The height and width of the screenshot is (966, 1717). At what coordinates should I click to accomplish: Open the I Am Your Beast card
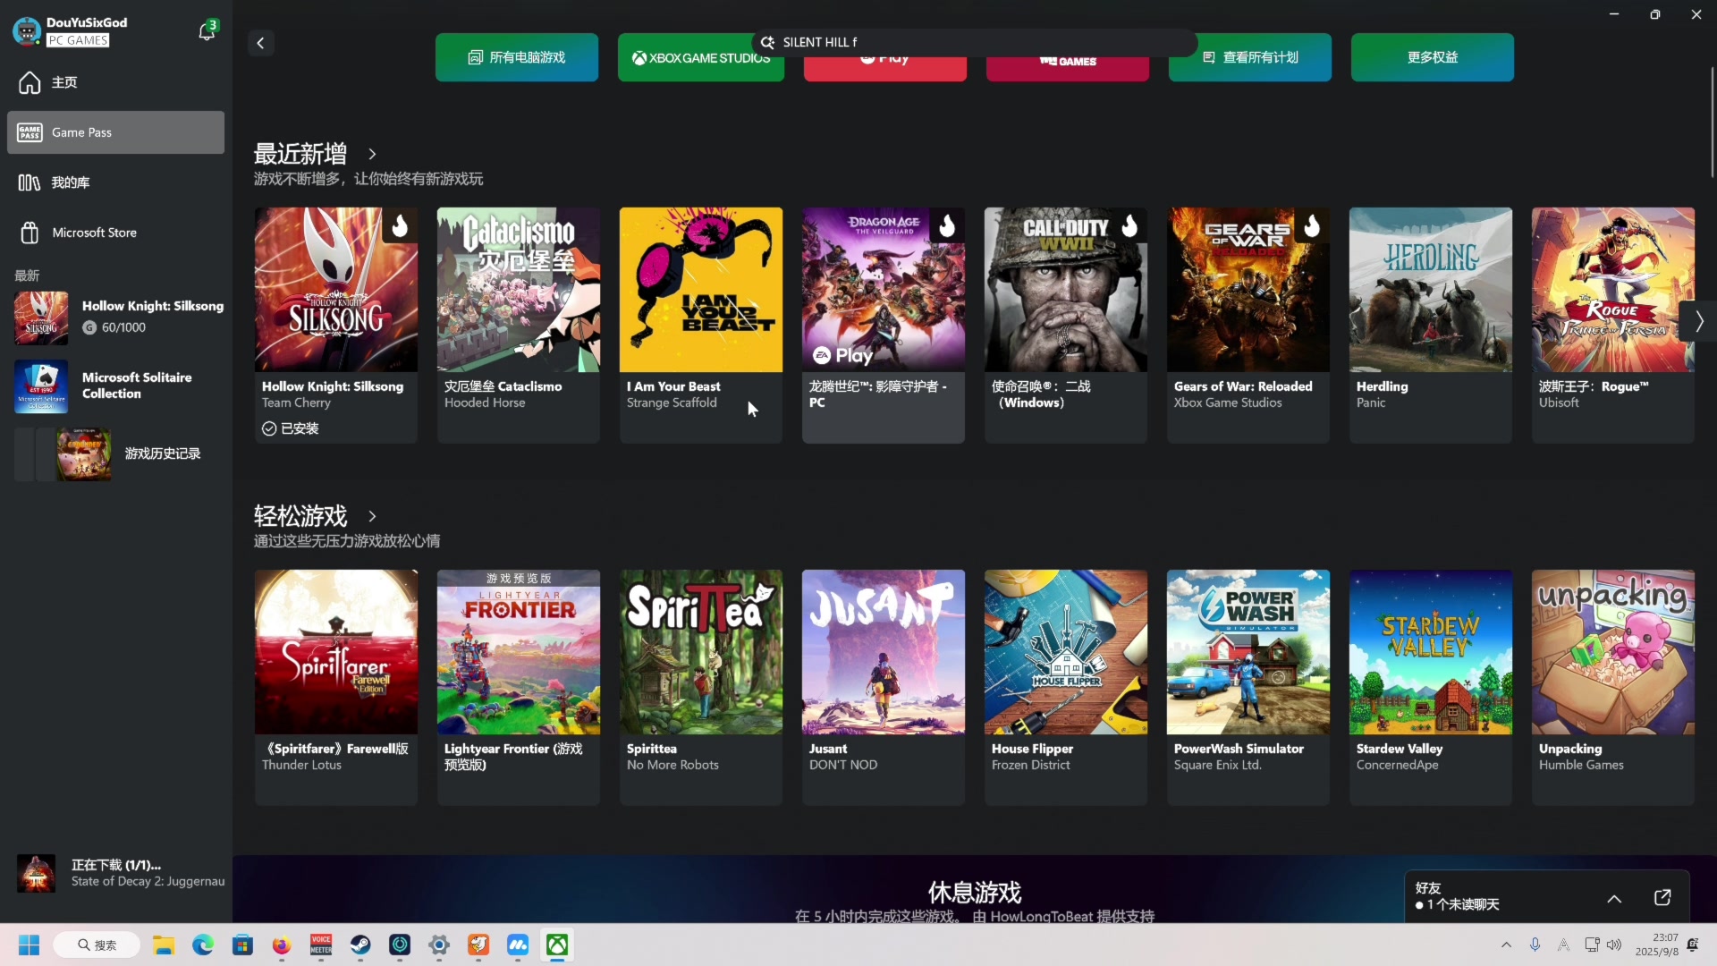pyautogui.click(x=701, y=325)
